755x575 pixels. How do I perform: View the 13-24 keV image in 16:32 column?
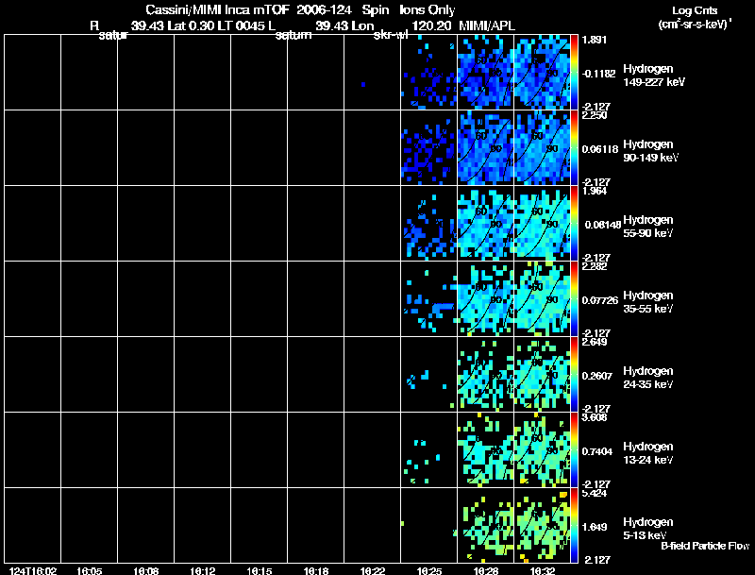(542, 450)
